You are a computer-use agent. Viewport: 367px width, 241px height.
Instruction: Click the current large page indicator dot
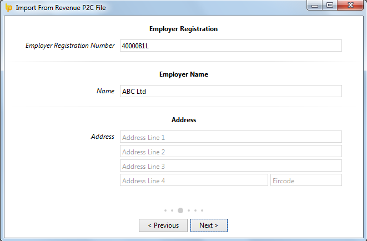click(x=180, y=210)
